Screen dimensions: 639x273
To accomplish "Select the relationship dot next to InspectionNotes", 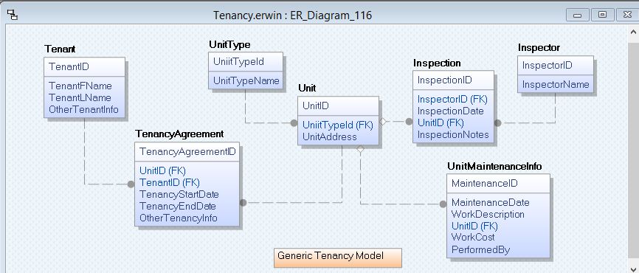I will (x=497, y=122).
